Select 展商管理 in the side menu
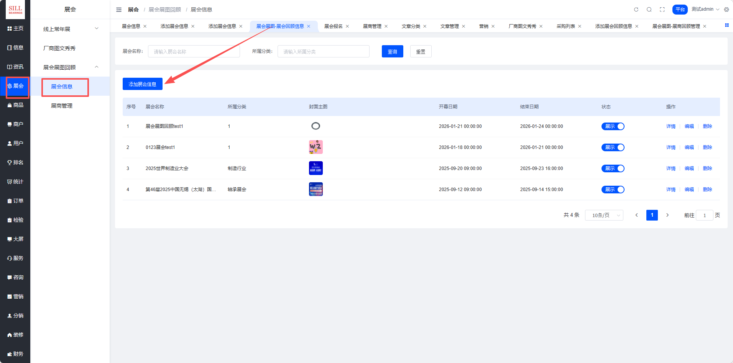733x363 pixels. (62, 106)
